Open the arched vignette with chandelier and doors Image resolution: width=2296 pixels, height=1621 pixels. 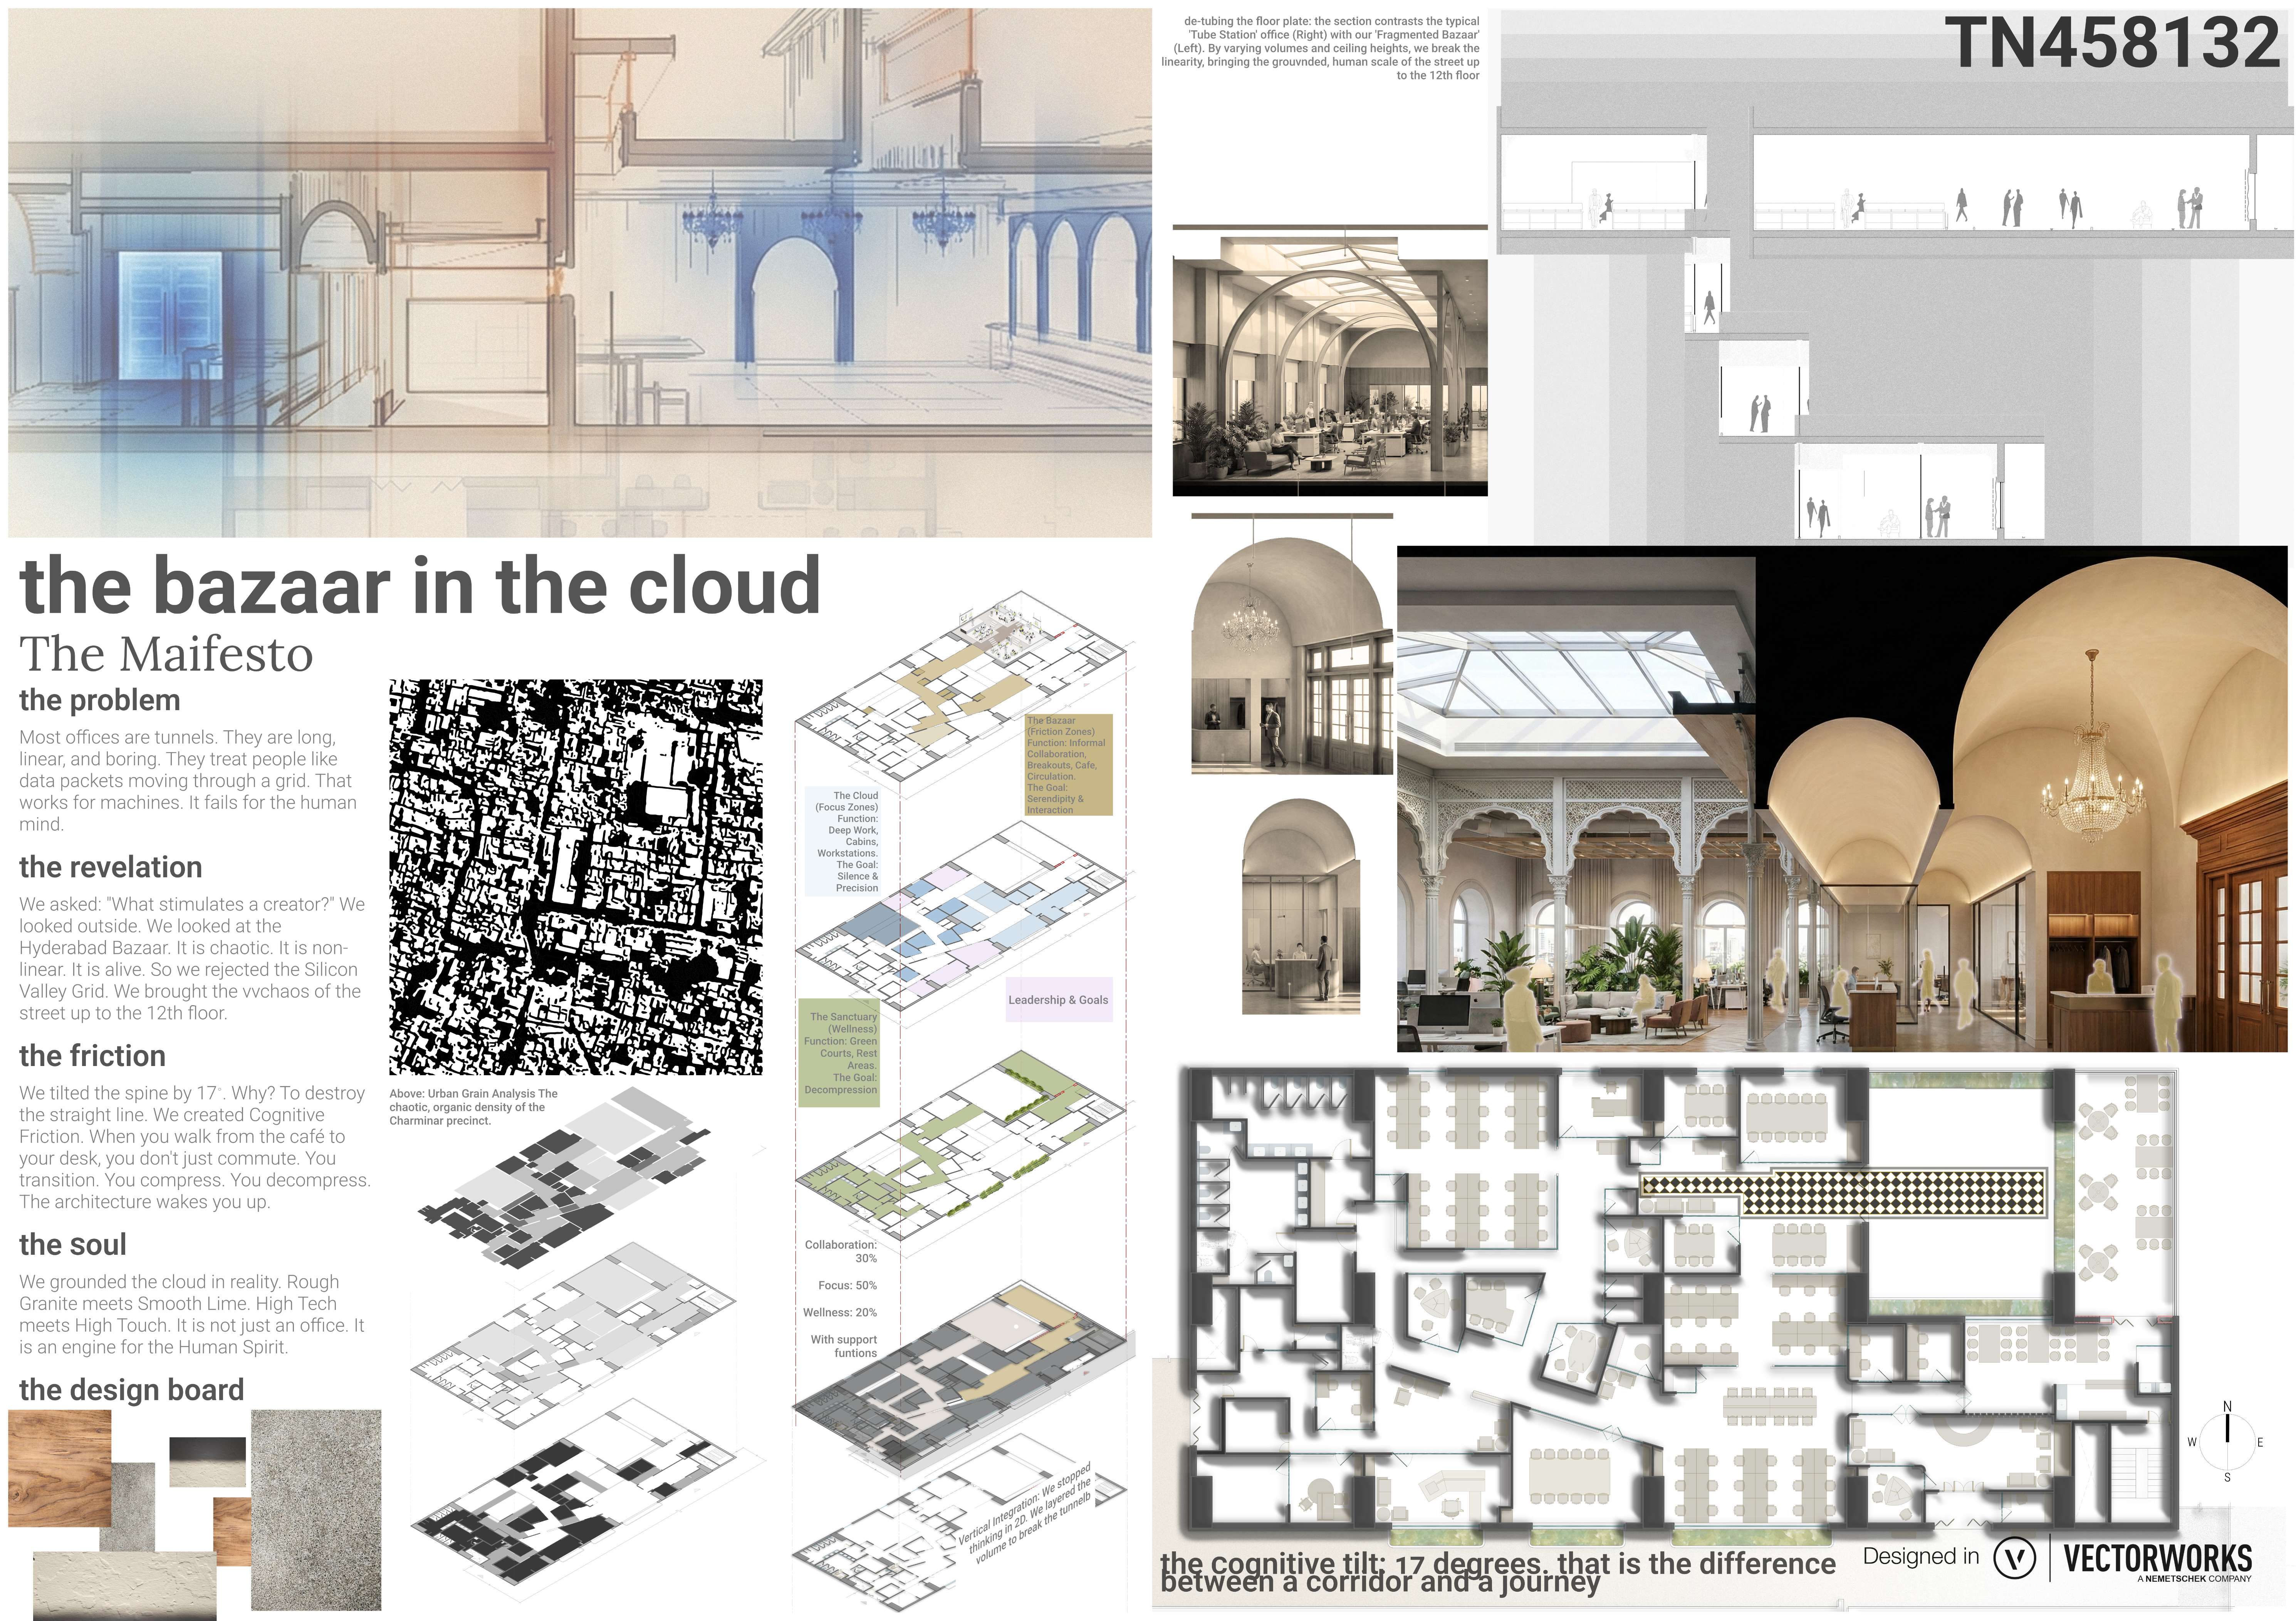[1292, 656]
